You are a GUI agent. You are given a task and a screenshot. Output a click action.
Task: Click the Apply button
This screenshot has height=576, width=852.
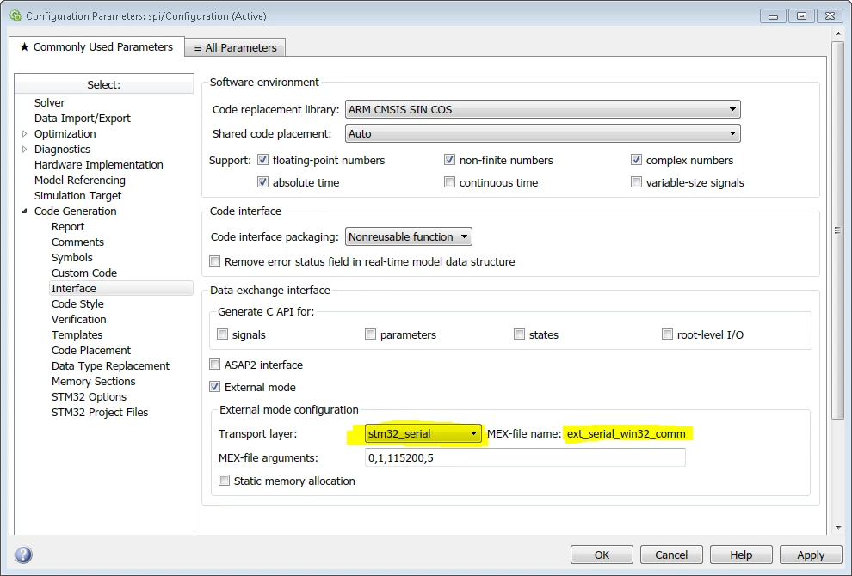[x=811, y=555]
